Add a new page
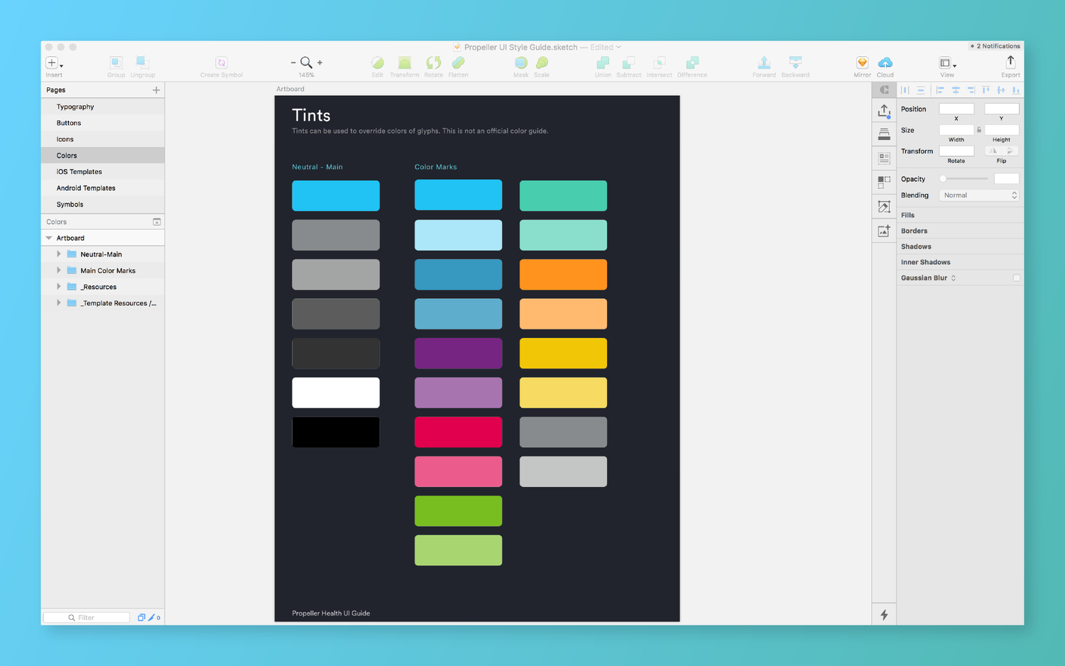Image resolution: width=1065 pixels, height=666 pixels. pos(156,90)
